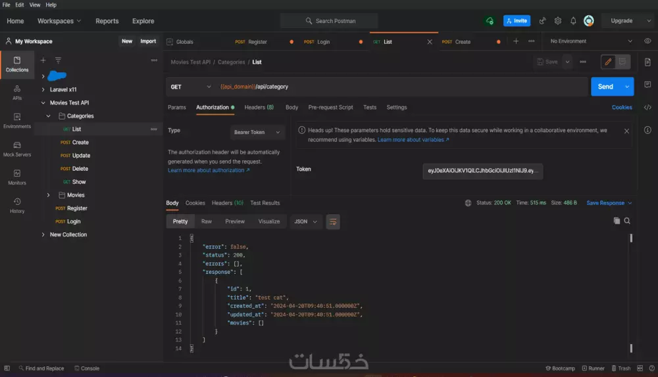This screenshot has width=658, height=377.
Task: Click the two-pane layout icon in status bar
Action: coord(640,368)
